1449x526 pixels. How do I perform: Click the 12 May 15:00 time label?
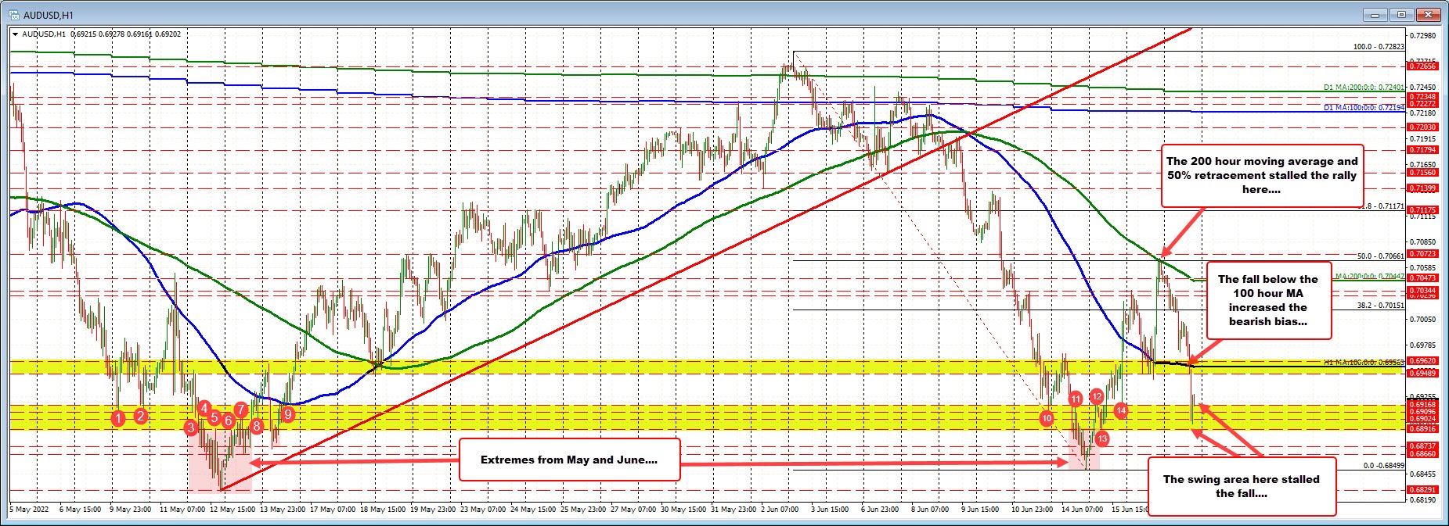pyautogui.click(x=233, y=509)
